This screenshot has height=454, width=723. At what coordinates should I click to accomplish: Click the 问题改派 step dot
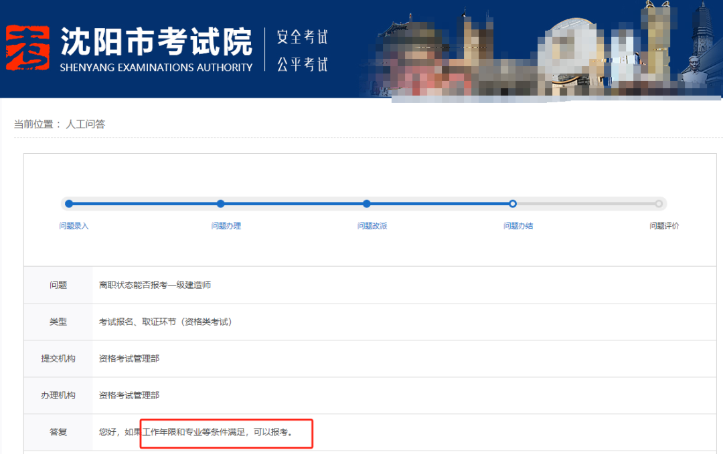click(367, 204)
